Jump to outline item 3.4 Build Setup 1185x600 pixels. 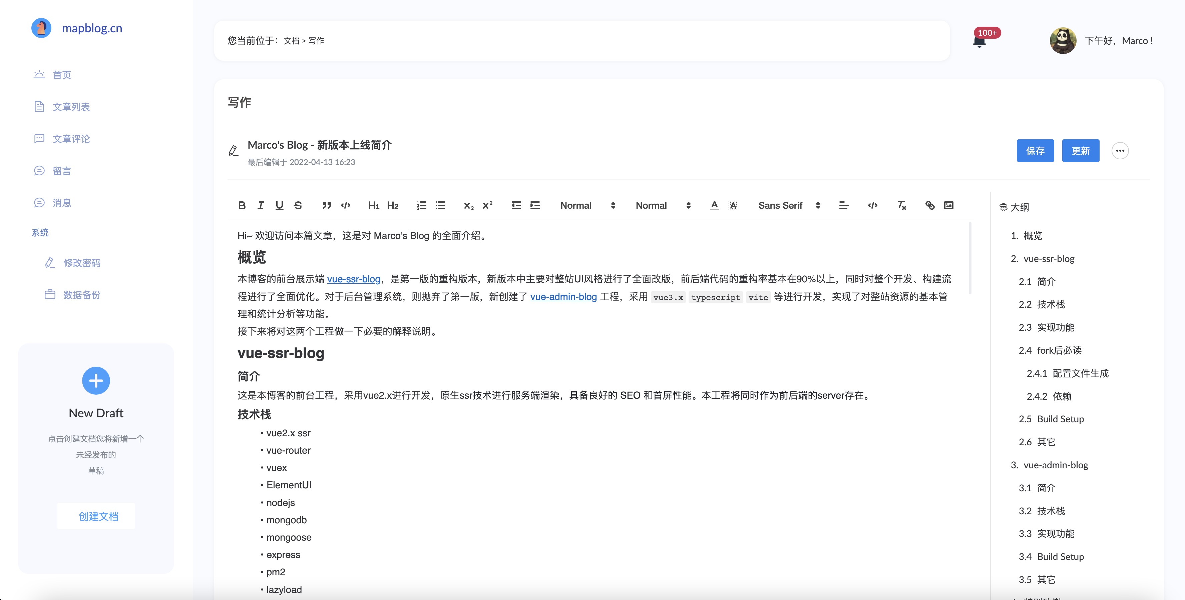click(1051, 557)
